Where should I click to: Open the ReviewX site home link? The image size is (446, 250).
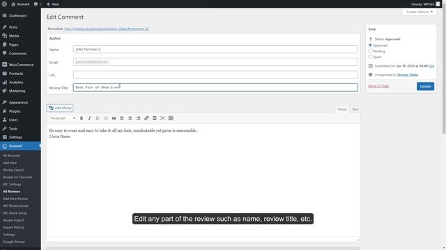click(x=20, y=4)
